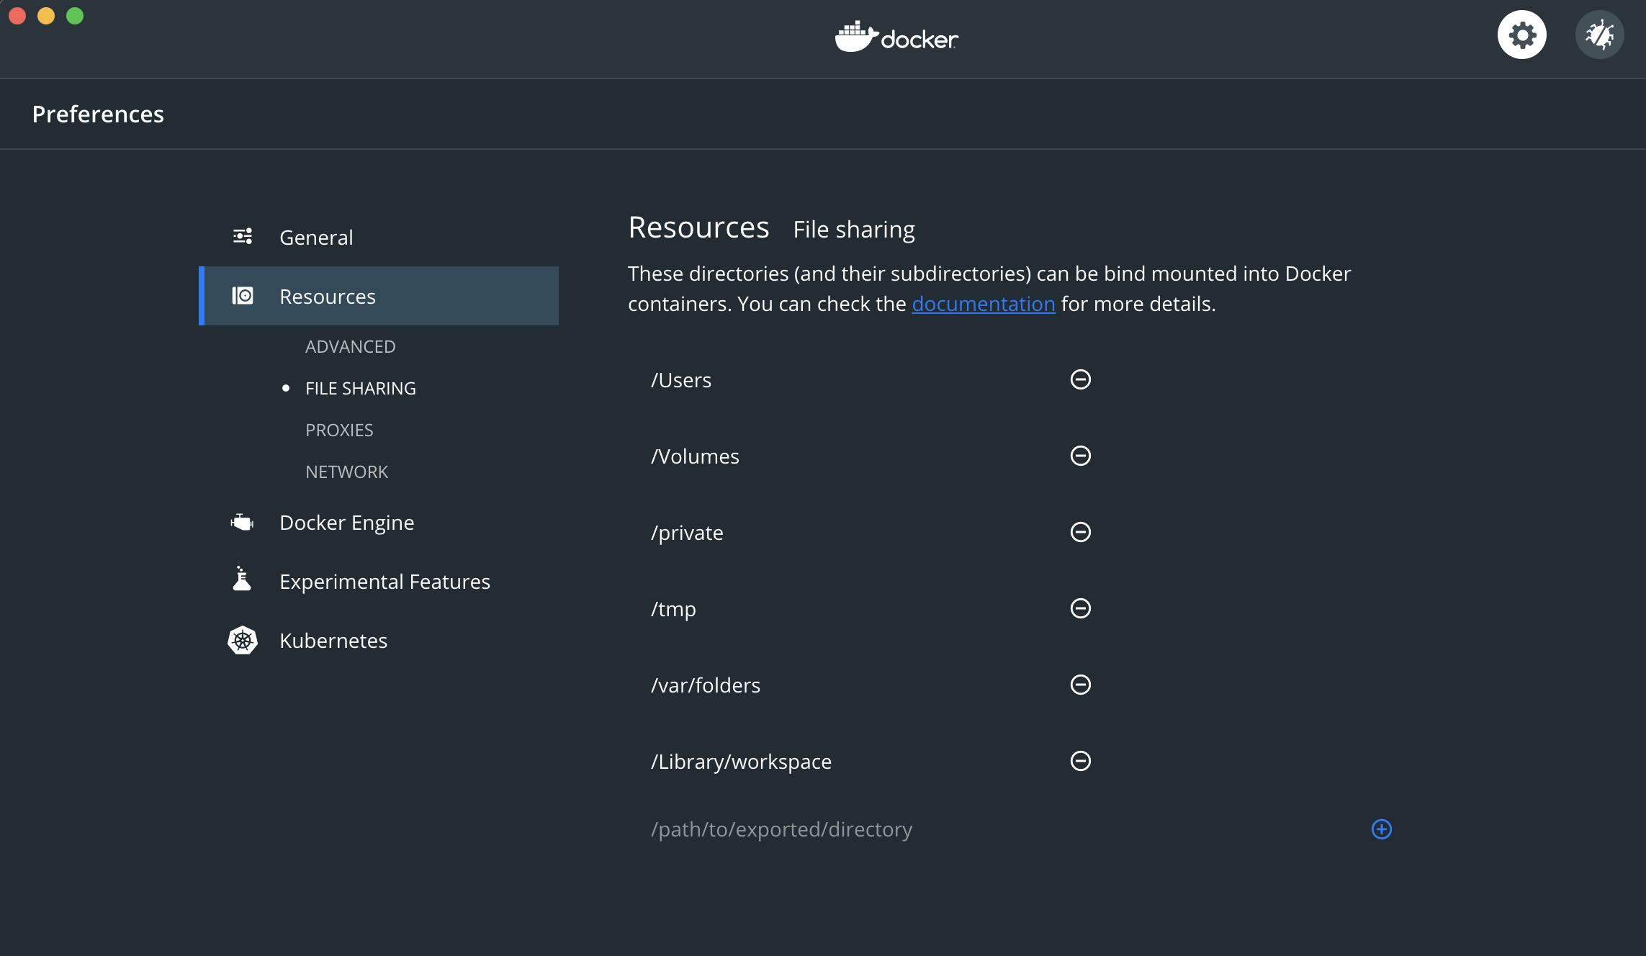Click the yellow minimize window button
This screenshot has width=1646, height=956.
pyautogui.click(x=46, y=16)
